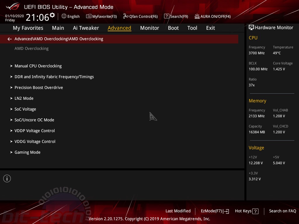The image size is (299, 224).
Task: Click CPU frequency value 3700 MHz
Action: (257, 53)
